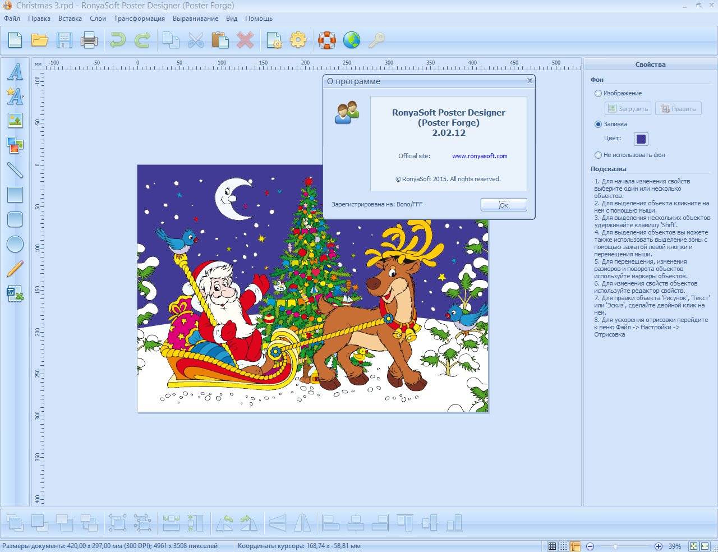The width and height of the screenshot is (718, 552).
Task: Open the Файл menu
Action: [12, 19]
